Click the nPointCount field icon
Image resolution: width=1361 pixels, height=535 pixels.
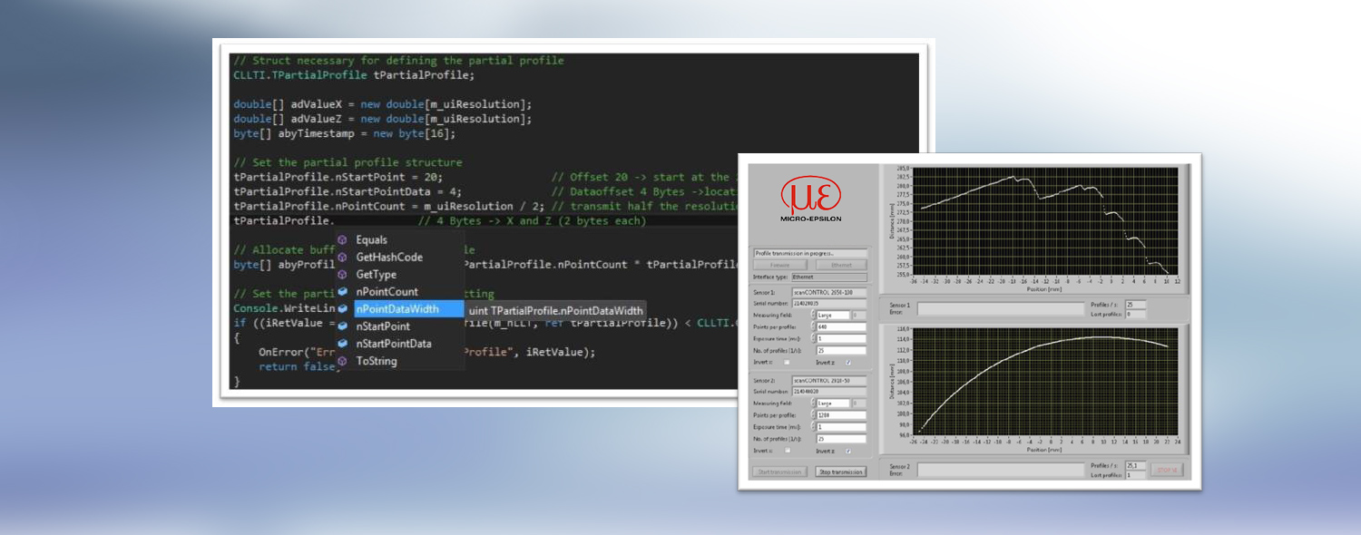click(x=342, y=292)
